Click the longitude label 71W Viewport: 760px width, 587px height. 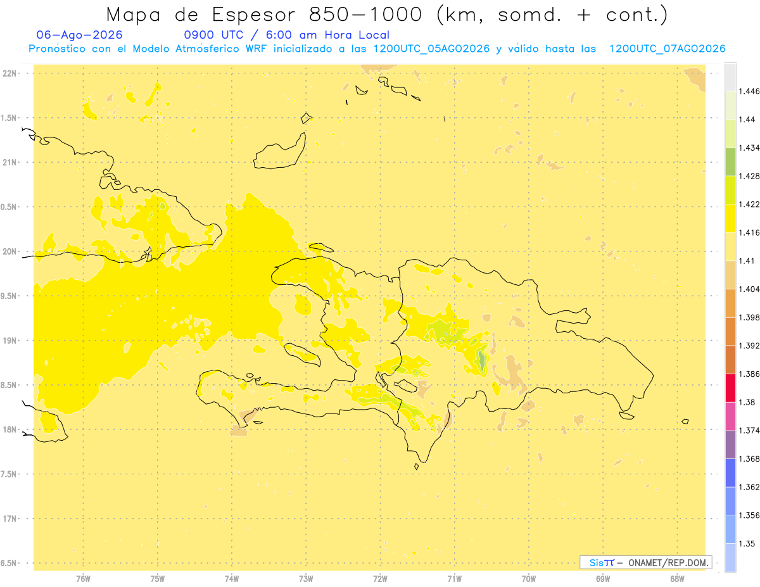(454, 579)
